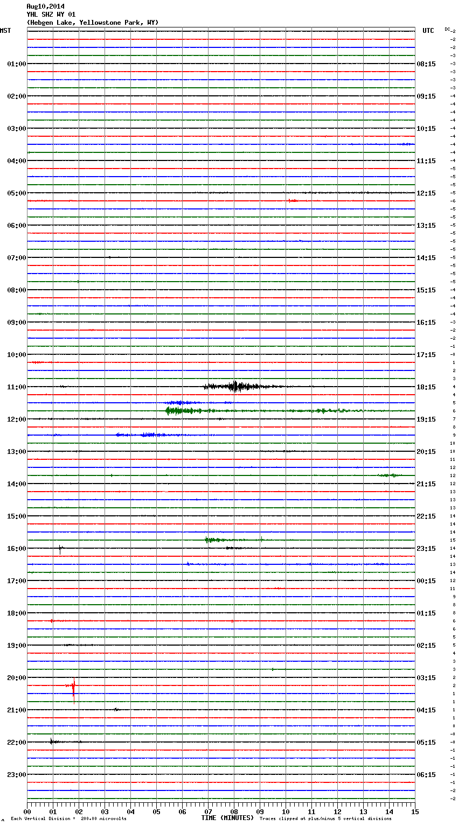
Task: Click the 23:15 UTC time label
Action: (426, 549)
